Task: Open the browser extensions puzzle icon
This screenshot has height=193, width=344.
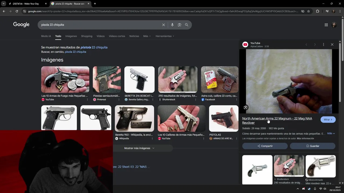Action: [318, 11]
